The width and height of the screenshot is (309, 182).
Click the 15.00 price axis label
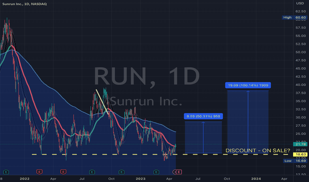301,166
